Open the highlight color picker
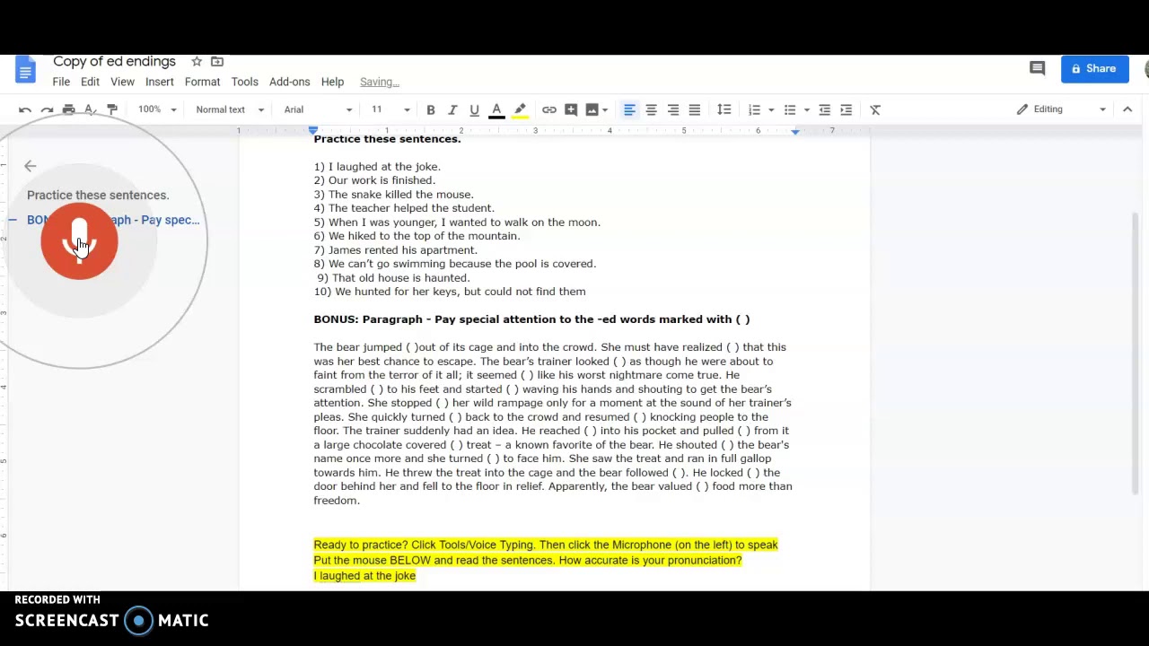The height and width of the screenshot is (646, 1149). point(520,109)
